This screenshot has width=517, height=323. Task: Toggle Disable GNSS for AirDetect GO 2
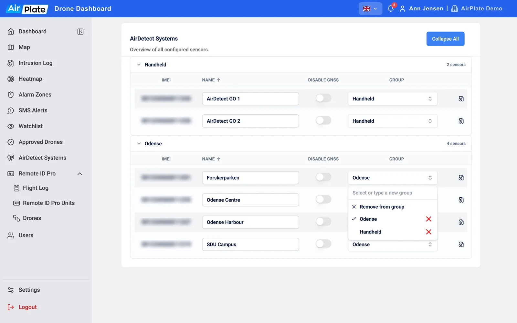click(x=323, y=120)
